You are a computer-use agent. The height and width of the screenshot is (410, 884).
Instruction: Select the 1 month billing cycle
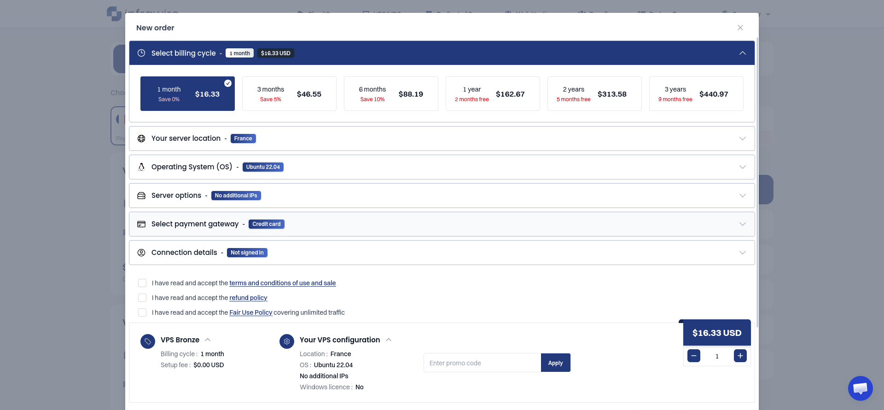(187, 94)
